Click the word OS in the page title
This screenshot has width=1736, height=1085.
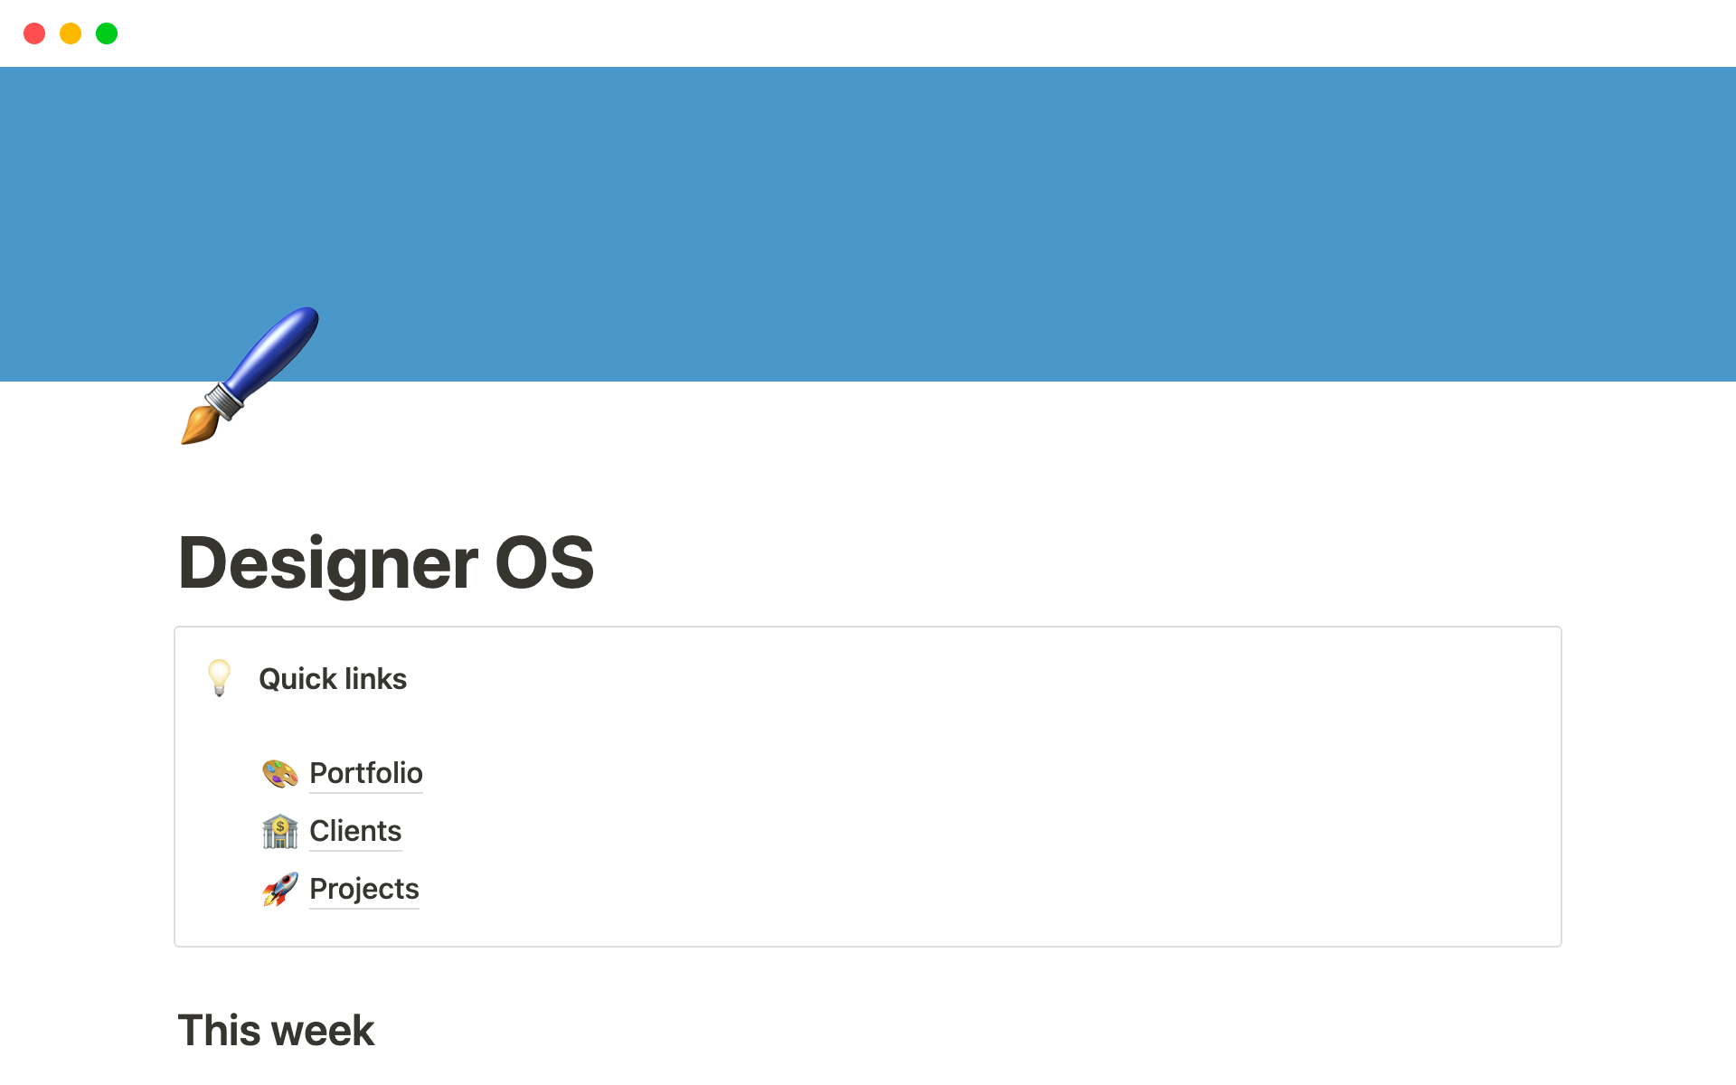[x=544, y=563]
